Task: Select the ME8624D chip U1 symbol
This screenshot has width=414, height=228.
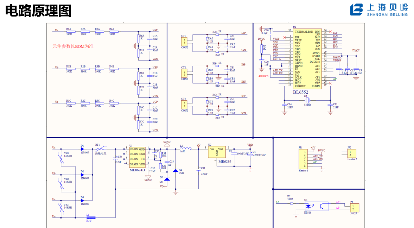Action: 137,158
